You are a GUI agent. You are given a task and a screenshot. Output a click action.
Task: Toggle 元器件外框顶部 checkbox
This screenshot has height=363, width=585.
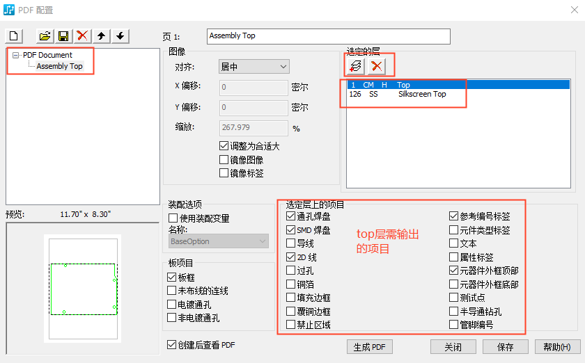tap(453, 271)
